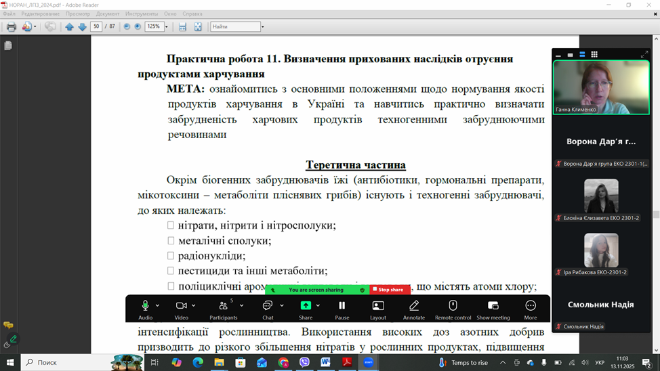The height and width of the screenshot is (371, 660).
Task: Pause the screen share
Action: (x=342, y=309)
